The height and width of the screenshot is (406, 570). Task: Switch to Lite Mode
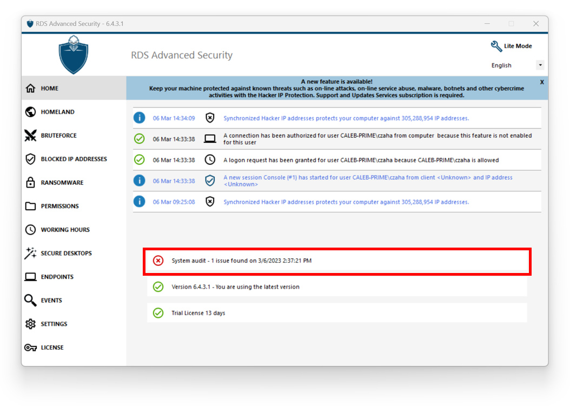click(x=512, y=46)
